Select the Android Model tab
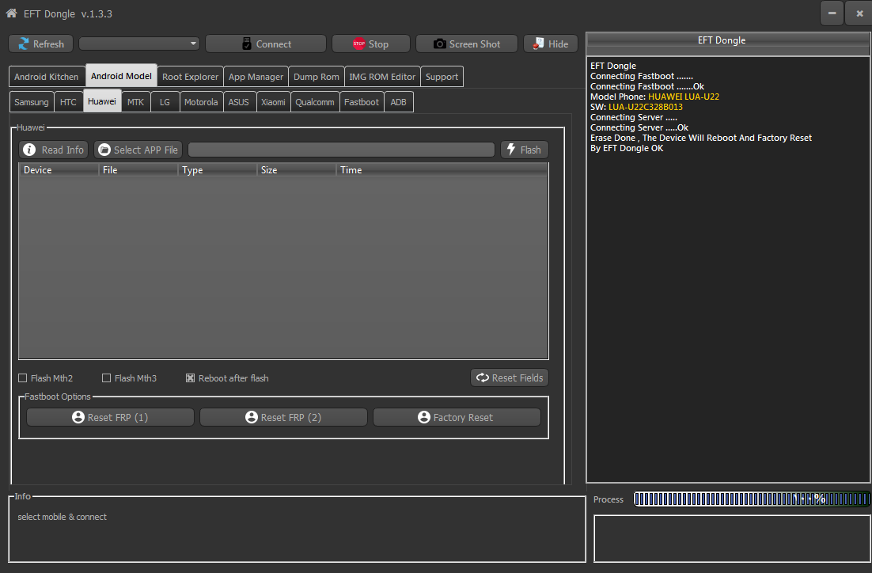 (x=121, y=76)
